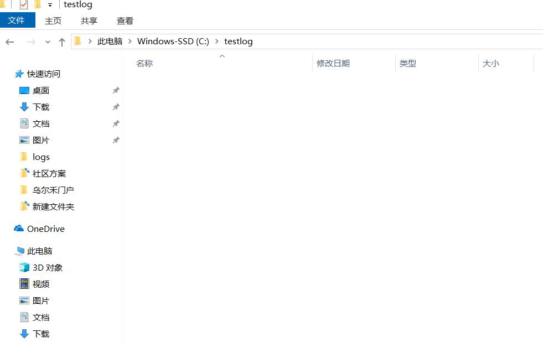Viewport: 543px width, 342px height.
Task: Select 快速访问 in the navigation pane
Action: tap(44, 74)
